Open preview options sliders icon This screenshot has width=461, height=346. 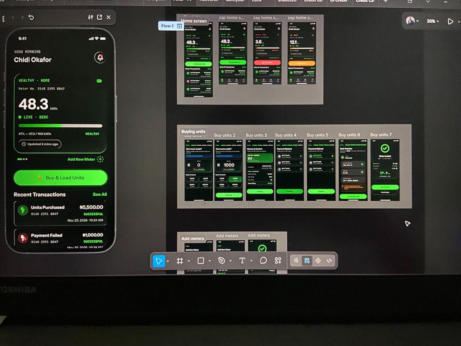coord(91,17)
